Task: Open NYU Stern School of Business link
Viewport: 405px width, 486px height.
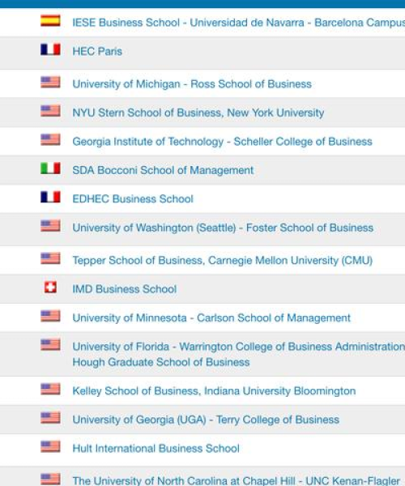Action: point(198,113)
